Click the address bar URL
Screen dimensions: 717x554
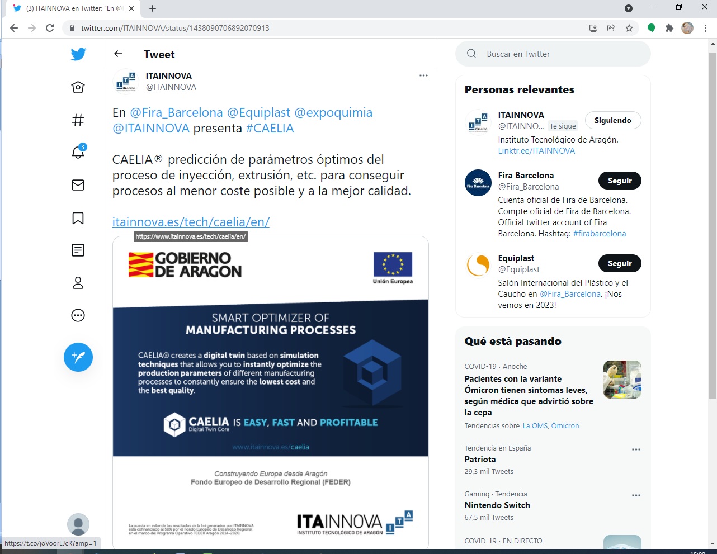[175, 28]
